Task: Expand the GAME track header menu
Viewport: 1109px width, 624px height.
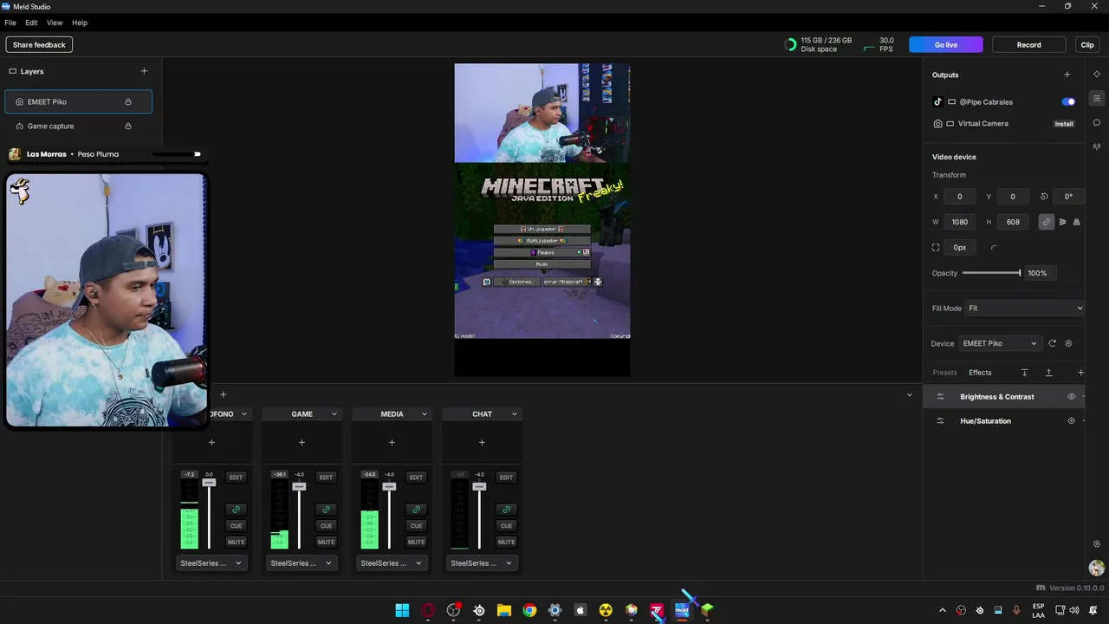Action: pyautogui.click(x=334, y=414)
